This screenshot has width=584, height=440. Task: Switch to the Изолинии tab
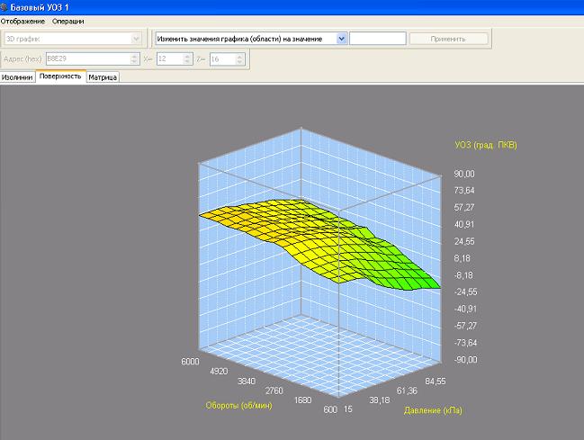pos(18,77)
